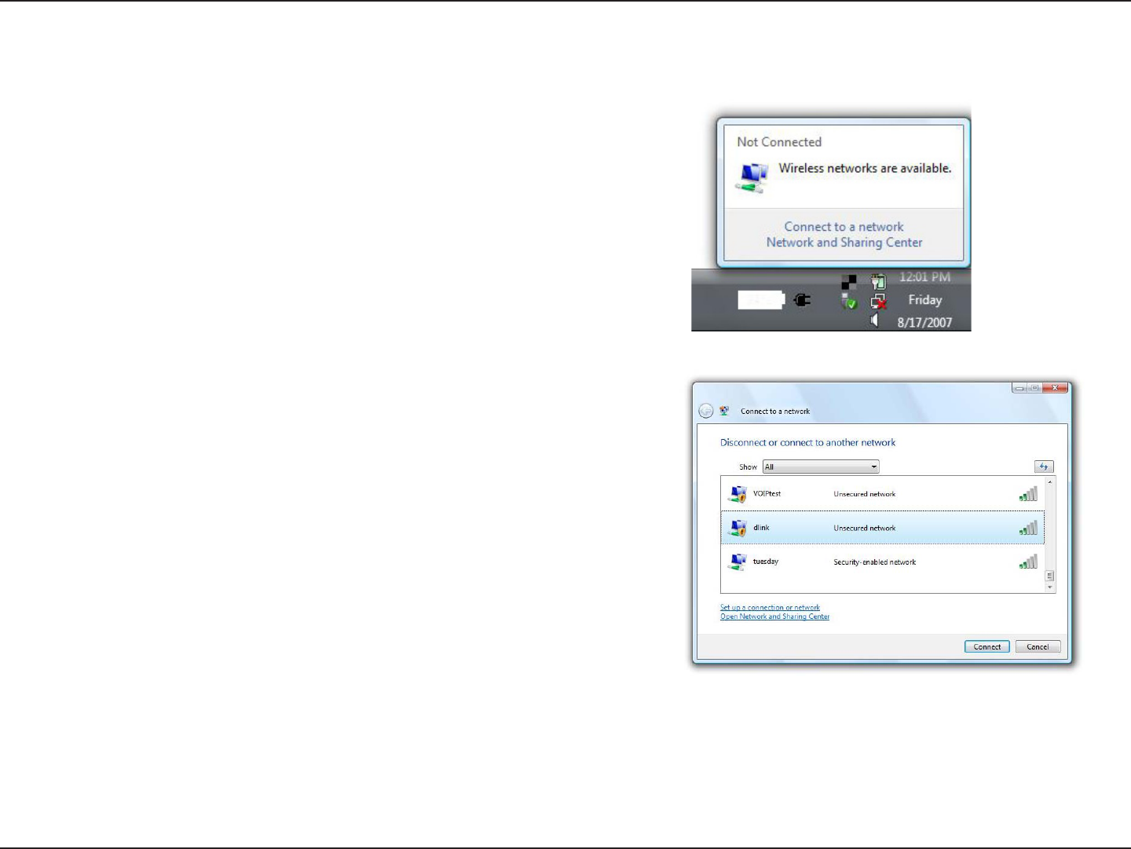This screenshot has height=849, width=1131.
Task: Open Set up a connection or network link
Action: (770, 607)
